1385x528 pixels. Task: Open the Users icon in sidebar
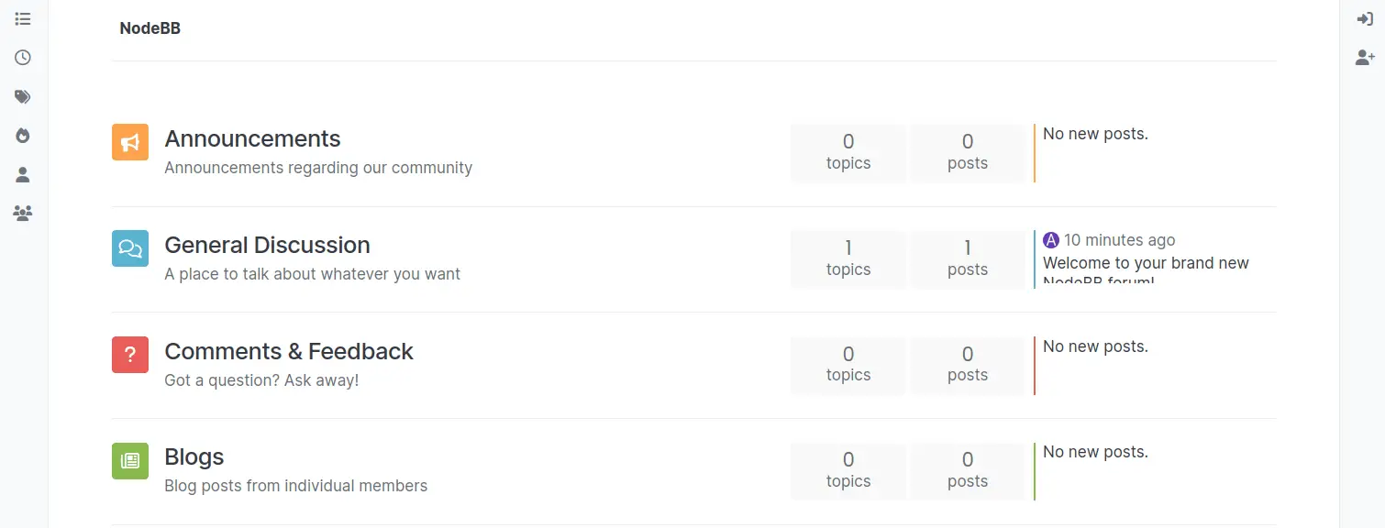[23, 174]
